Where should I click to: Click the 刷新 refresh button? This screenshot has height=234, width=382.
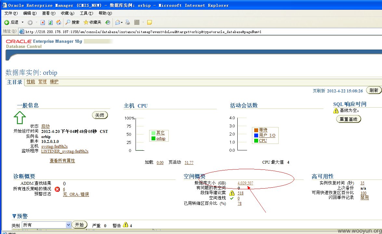pos(374,90)
